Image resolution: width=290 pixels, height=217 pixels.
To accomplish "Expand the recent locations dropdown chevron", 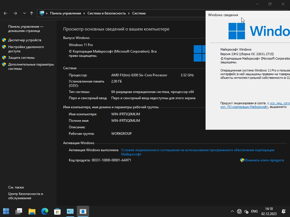I will click(x=24, y=13).
